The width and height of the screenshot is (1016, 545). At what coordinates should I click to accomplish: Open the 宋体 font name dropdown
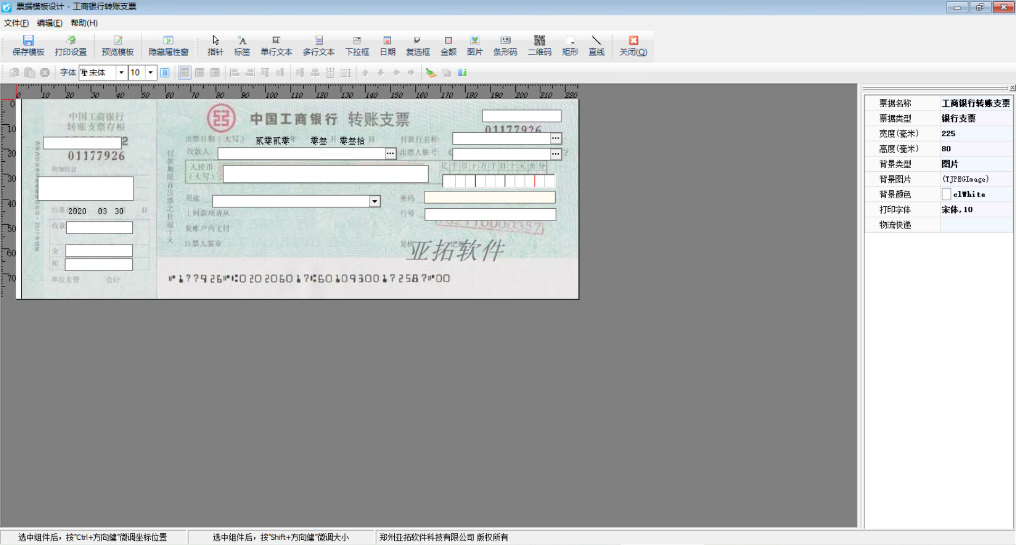click(x=121, y=72)
